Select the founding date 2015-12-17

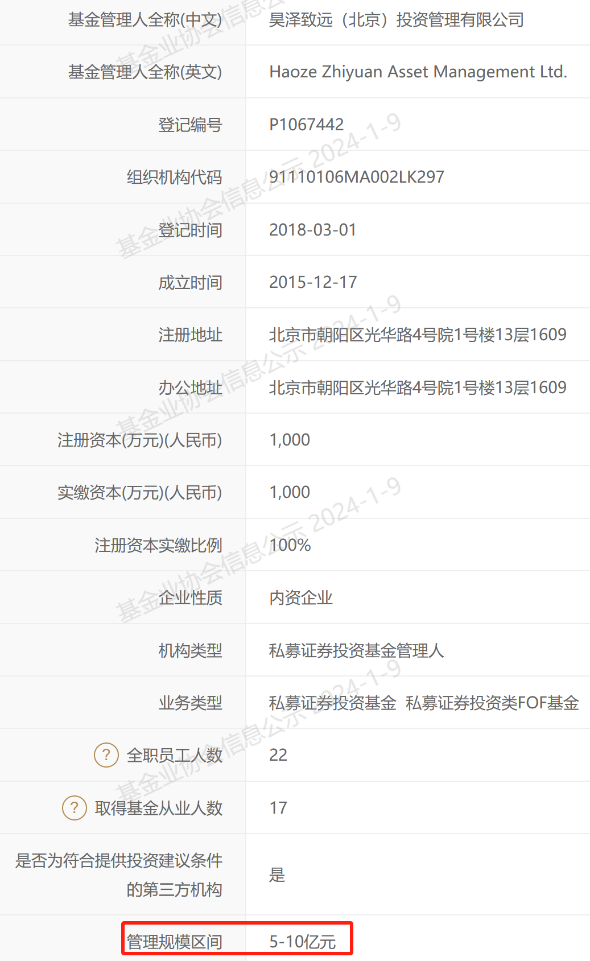(313, 282)
